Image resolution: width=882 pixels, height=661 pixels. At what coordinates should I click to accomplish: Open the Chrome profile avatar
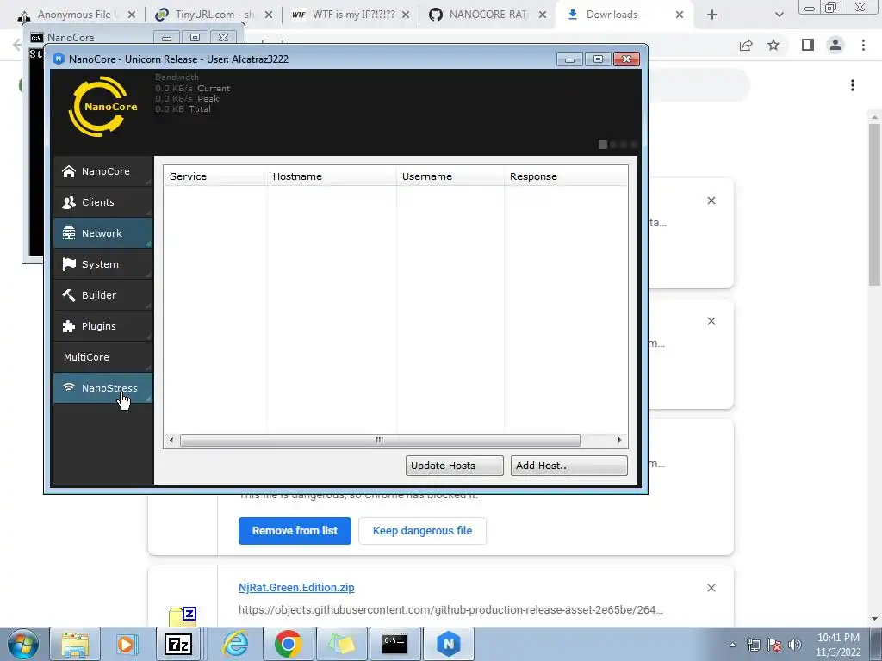[835, 45]
